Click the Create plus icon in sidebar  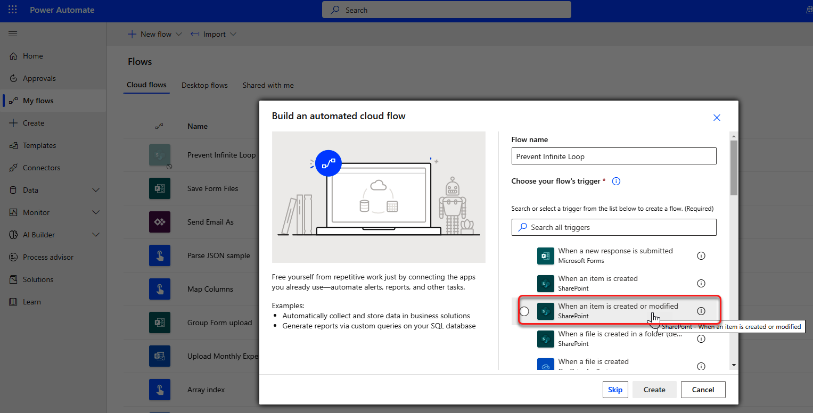coord(13,123)
